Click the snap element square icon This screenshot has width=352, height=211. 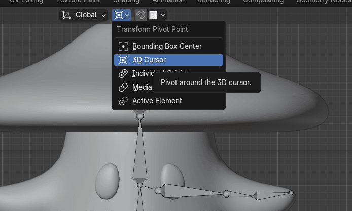[x=153, y=15]
